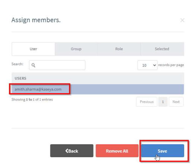This screenshot has width=192, height=165.
Task: Click the highlighted user row's empty area
Action: point(127,89)
